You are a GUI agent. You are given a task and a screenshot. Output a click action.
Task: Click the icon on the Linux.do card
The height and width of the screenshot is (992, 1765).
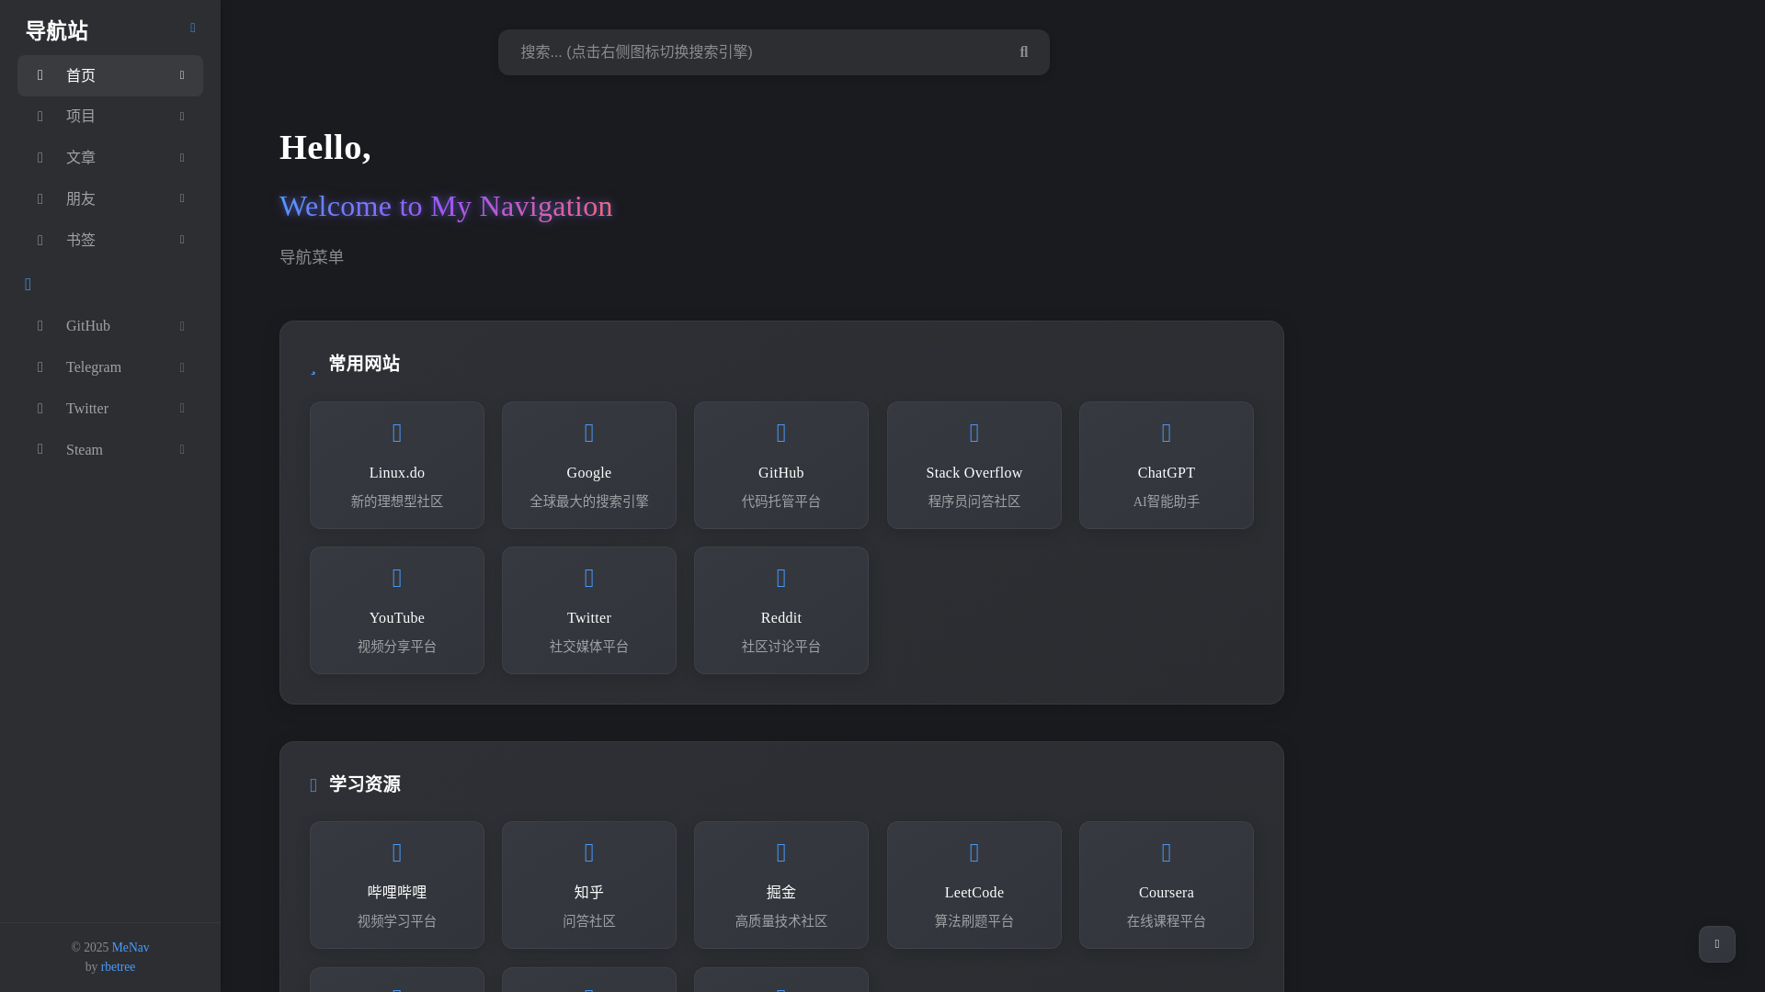[x=397, y=433]
